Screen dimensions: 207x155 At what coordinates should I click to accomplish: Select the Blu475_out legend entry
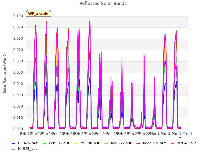coord(25,143)
